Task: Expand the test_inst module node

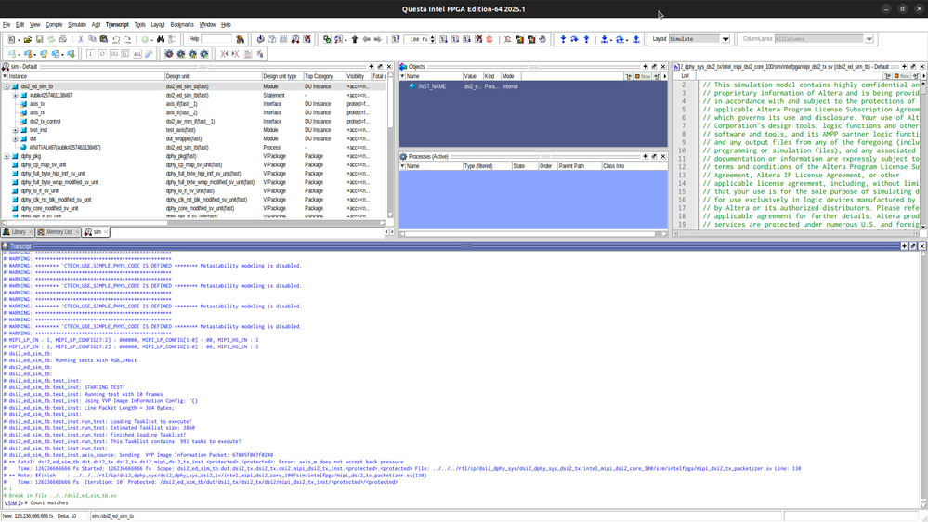Action: [x=15, y=130]
